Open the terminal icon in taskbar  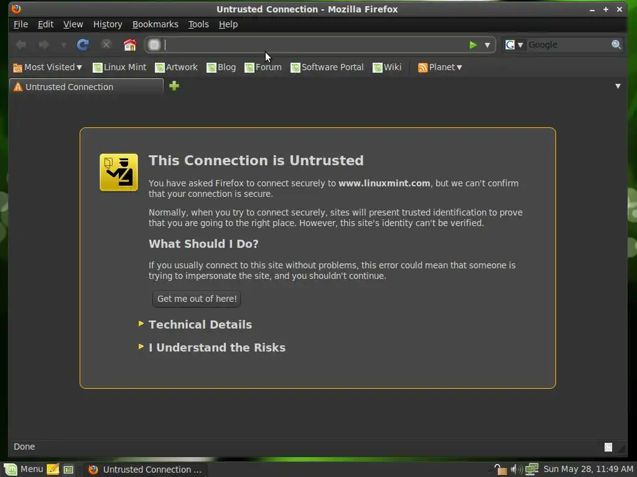click(x=68, y=470)
